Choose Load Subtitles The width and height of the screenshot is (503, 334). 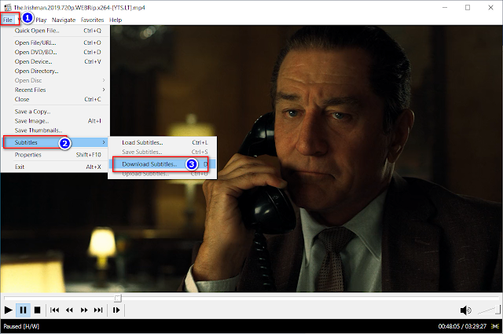163,142
